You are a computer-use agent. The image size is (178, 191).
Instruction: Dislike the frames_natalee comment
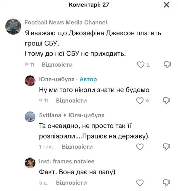tap(167, 183)
